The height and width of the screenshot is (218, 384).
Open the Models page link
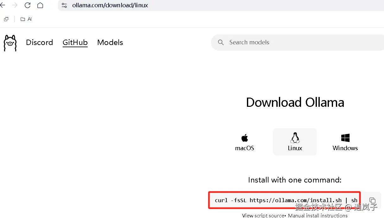click(x=110, y=42)
